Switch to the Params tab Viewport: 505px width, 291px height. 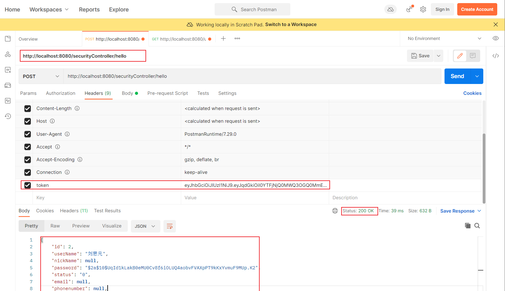[x=28, y=93]
